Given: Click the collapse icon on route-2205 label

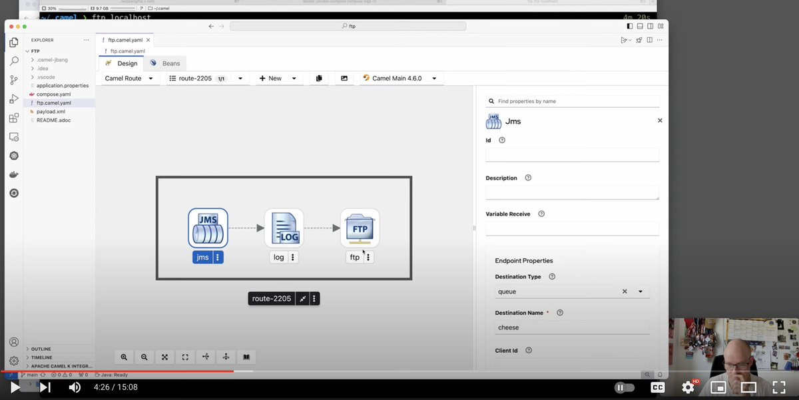Looking at the screenshot, I should (x=302, y=299).
